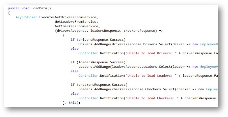Select GetDriversFromService argument
Image resolution: width=228 pixels, height=117 pixels.
click(x=75, y=17)
